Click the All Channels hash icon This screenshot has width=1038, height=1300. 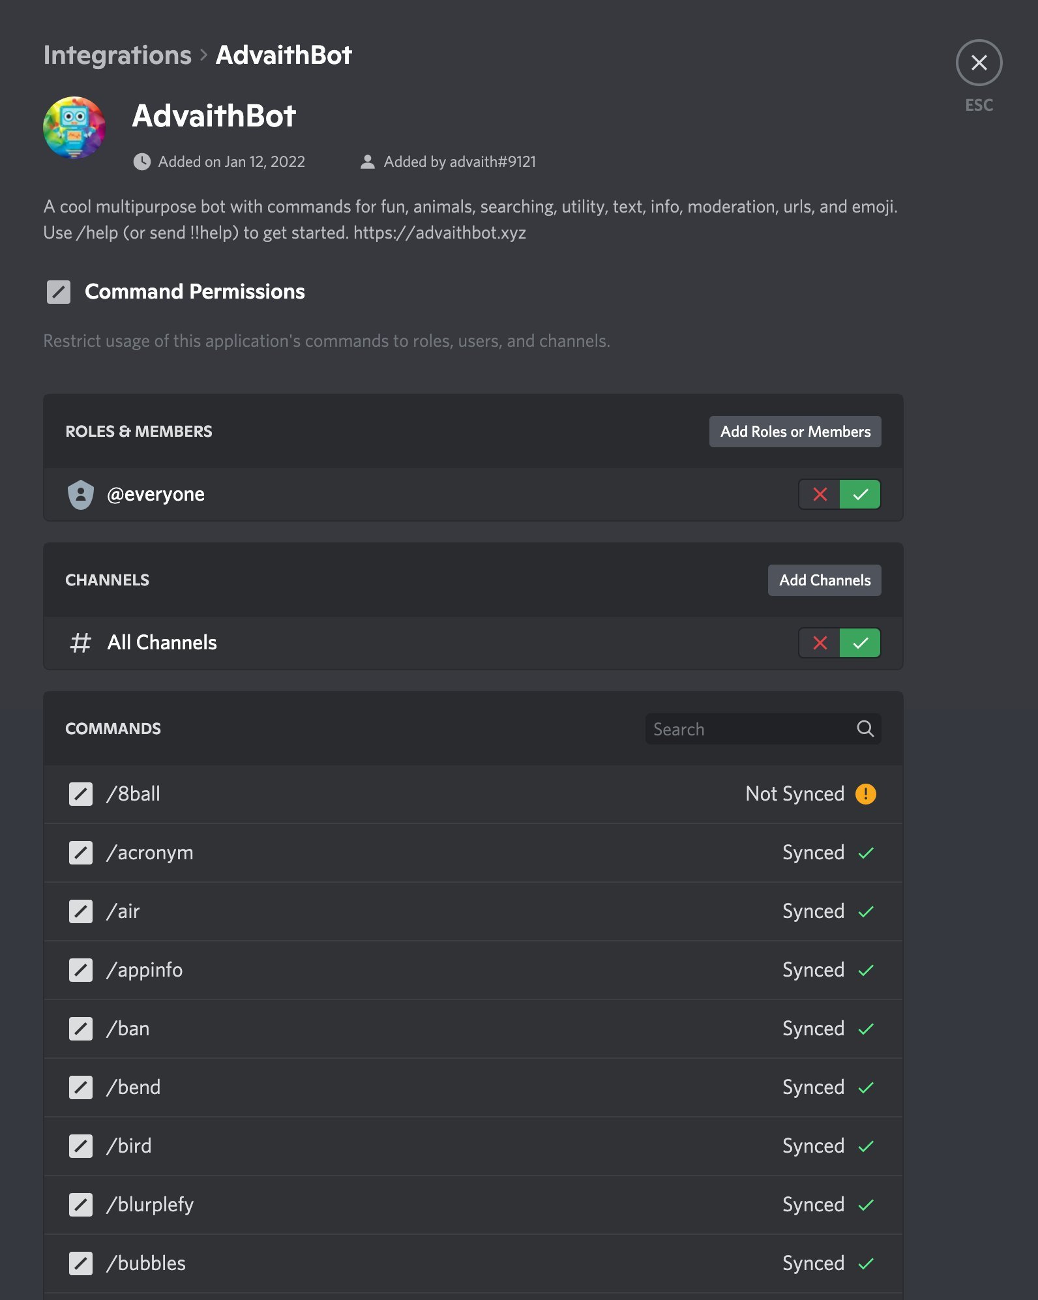pyautogui.click(x=81, y=643)
